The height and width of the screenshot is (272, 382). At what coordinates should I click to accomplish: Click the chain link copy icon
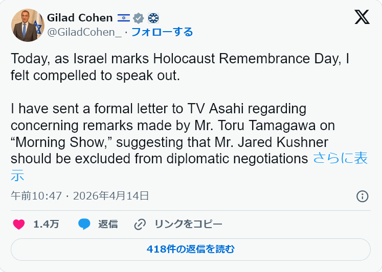140,224
